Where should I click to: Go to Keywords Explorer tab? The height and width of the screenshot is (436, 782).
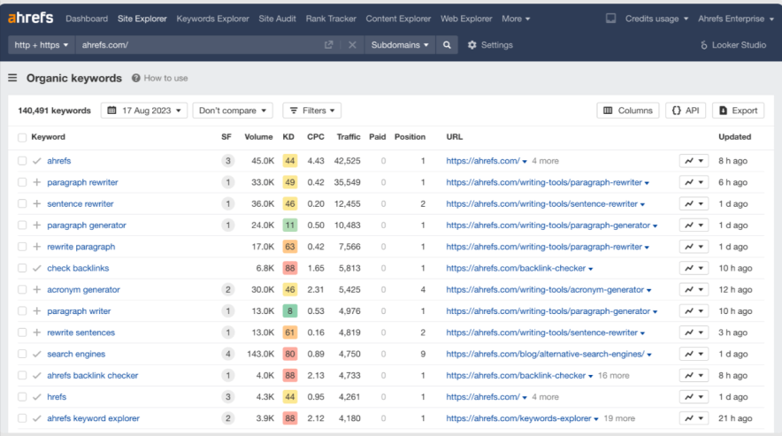(213, 19)
